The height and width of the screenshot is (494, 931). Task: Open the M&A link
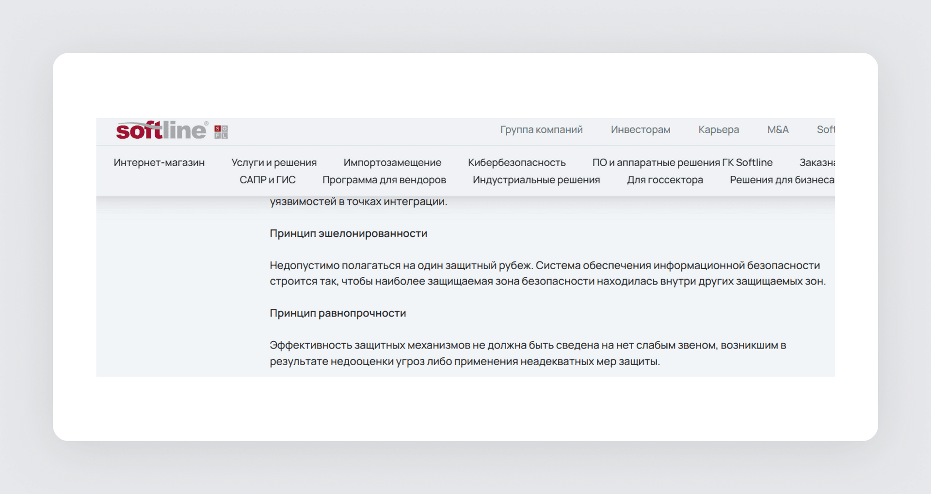click(x=778, y=129)
